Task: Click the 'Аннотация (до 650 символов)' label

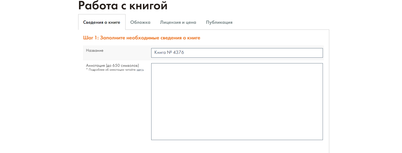Action: coord(112,65)
